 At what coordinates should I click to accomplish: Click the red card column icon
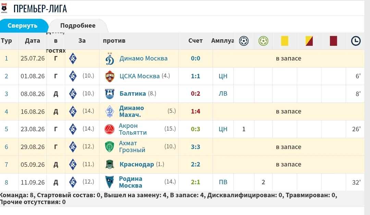point(333,41)
